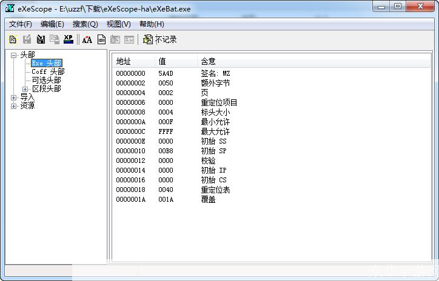Select the 头部 root tree label
Viewport: 439px width, 281px height.
point(27,55)
